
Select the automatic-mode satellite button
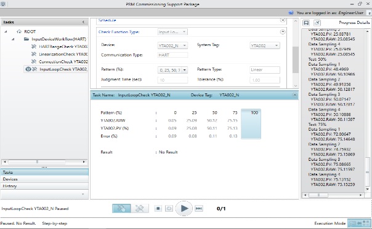(139, 208)
